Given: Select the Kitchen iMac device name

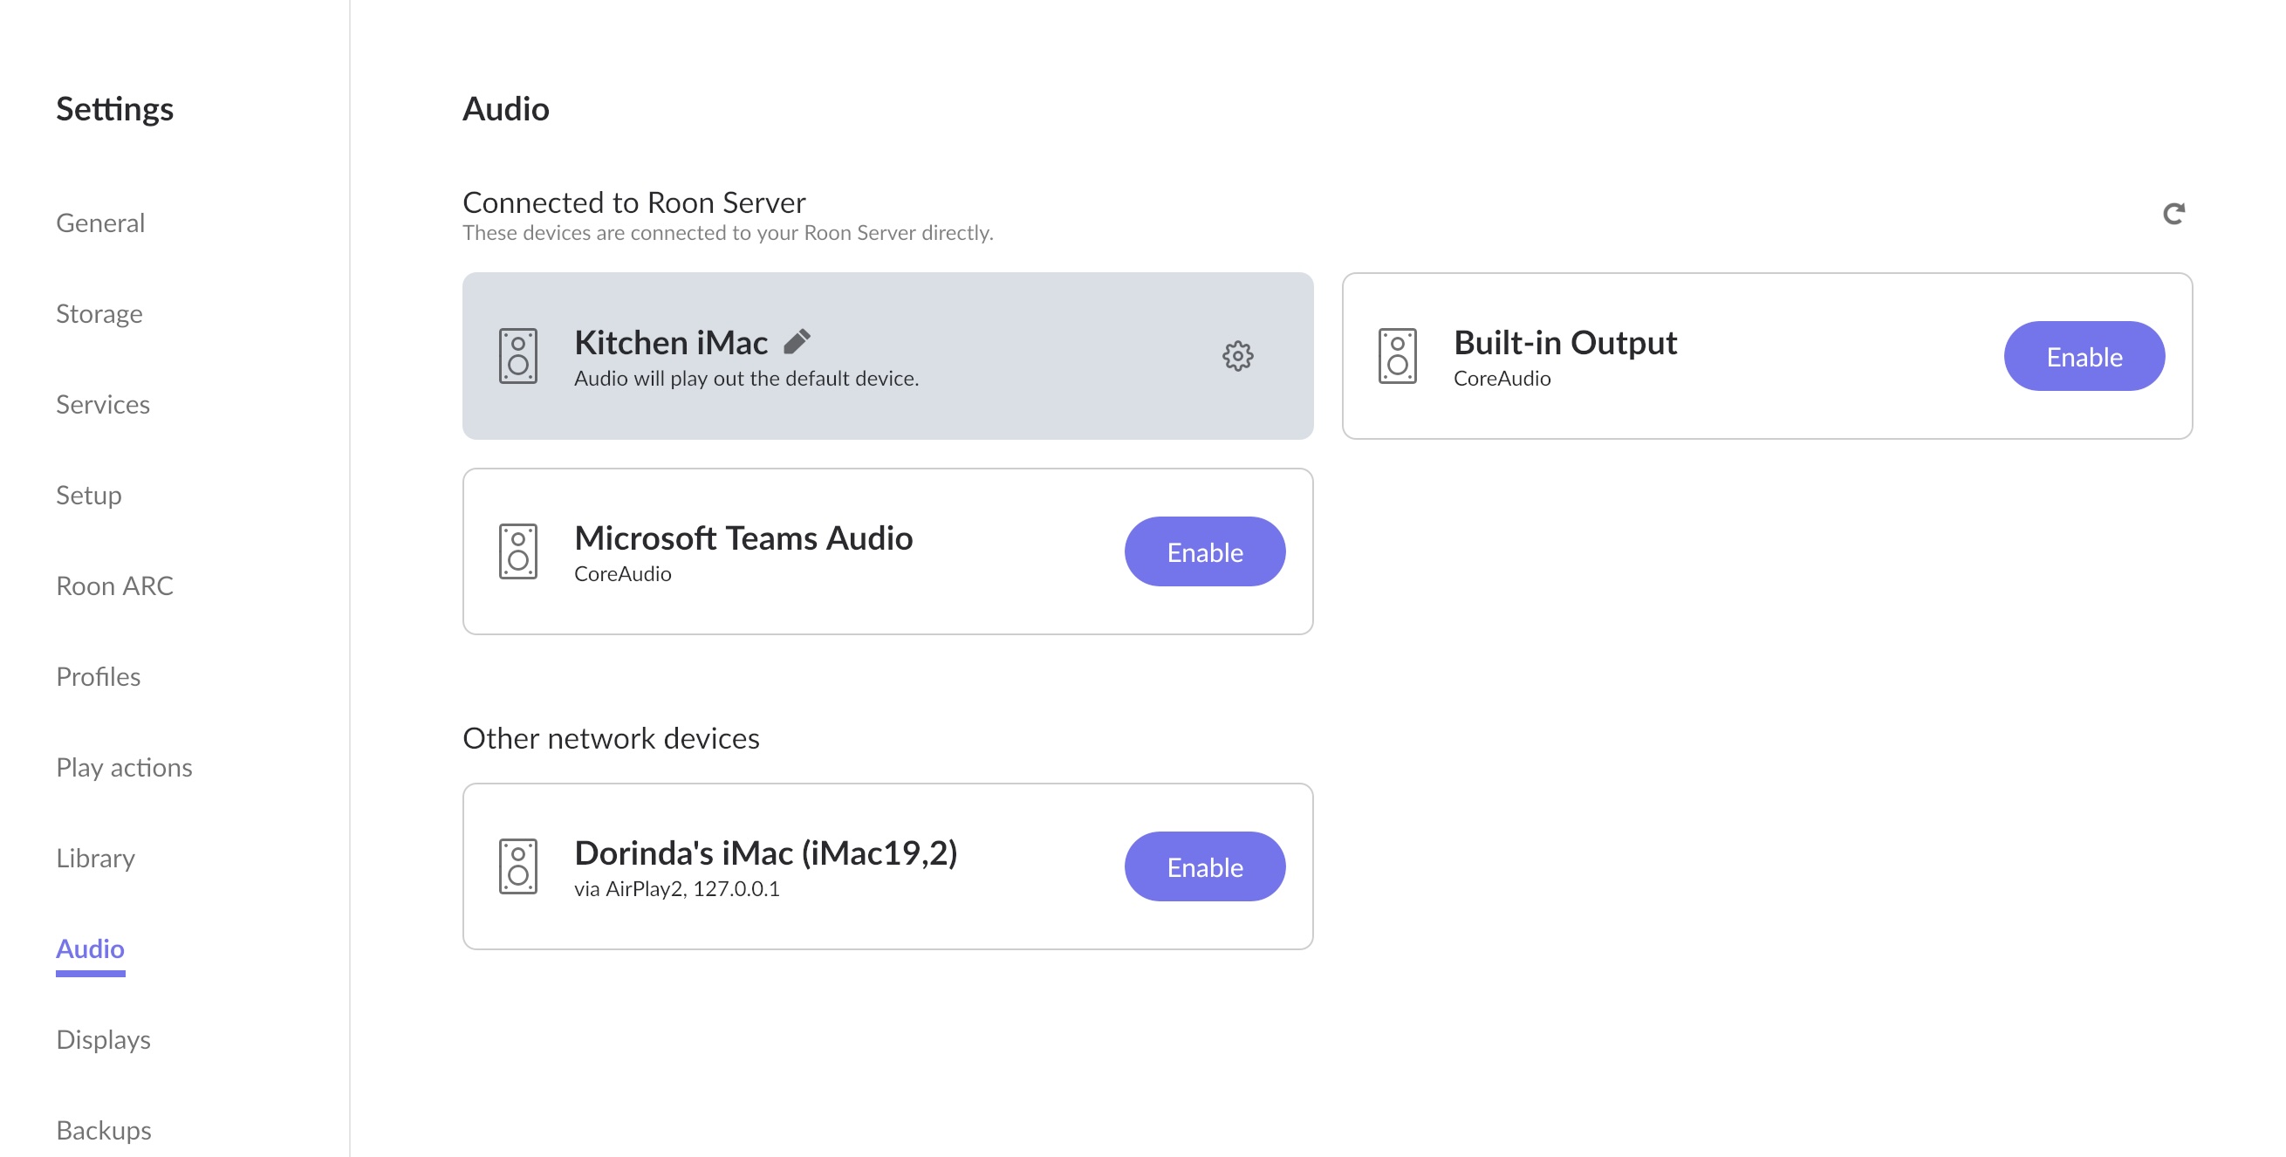Looking at the screenshot, I should pyautogui.click(x=671, y=341).
